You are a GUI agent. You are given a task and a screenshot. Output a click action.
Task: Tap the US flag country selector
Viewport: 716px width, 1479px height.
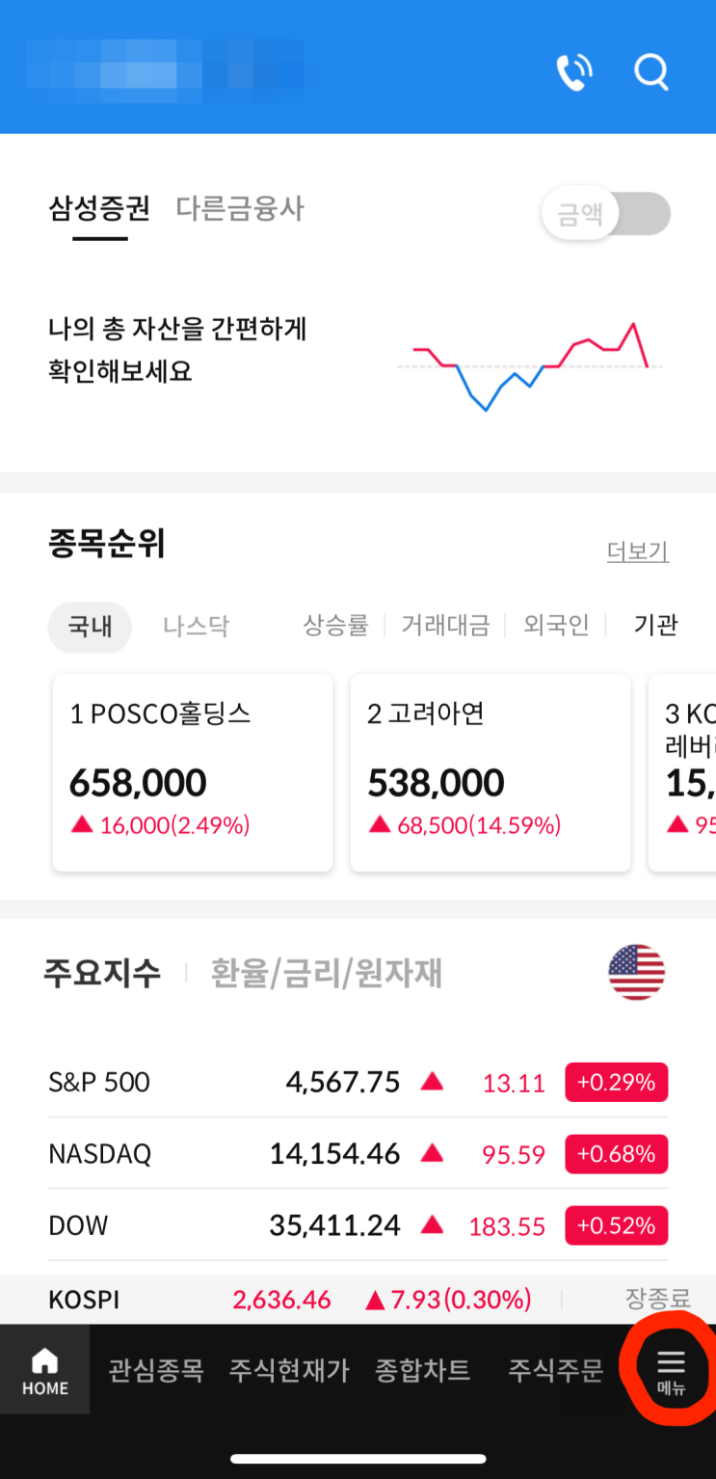637,972
